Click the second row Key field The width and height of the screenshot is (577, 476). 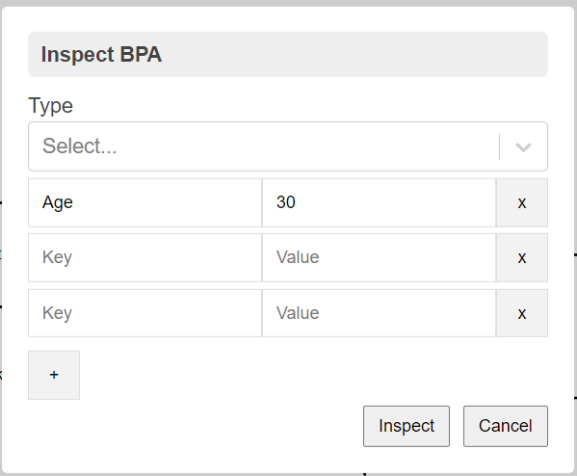[145, 257]
